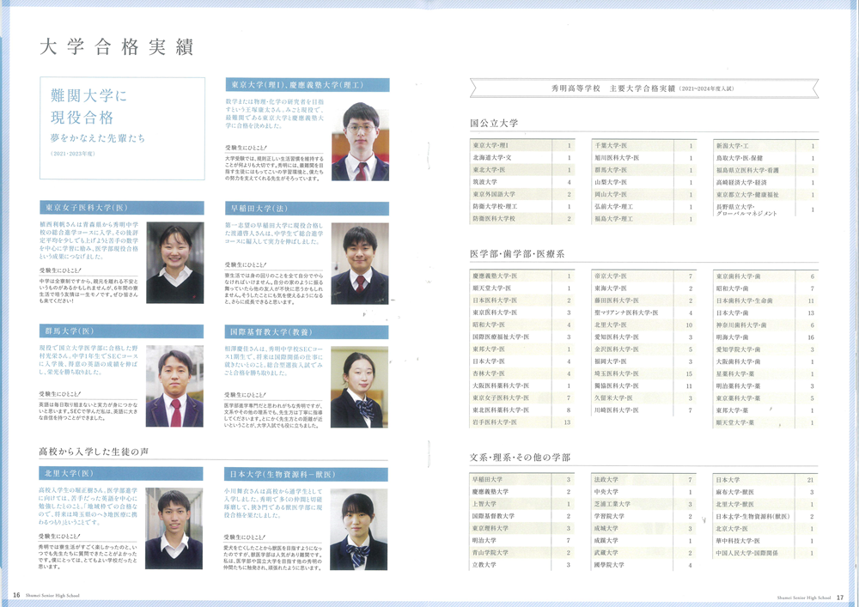Click the blue heading 東京大学(理Ⅰ)、慶應義塾大学(理工)
Screen dimensions: 859x607
[308, 85]
